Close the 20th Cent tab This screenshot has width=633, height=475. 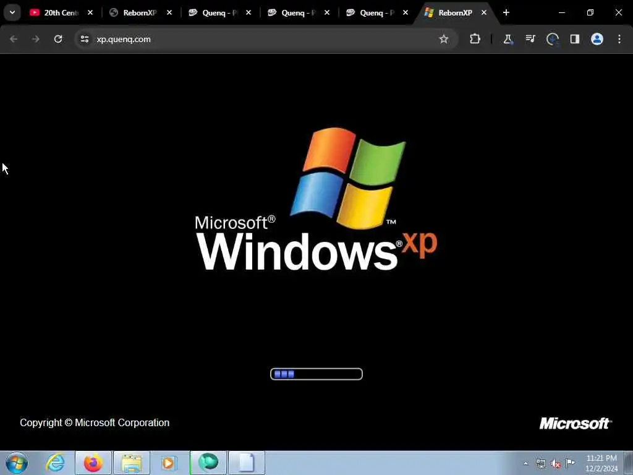coord(90,13)
